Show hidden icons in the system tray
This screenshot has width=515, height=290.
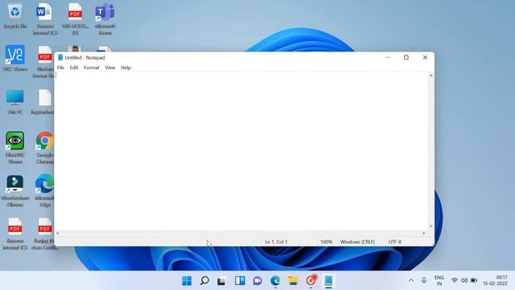pos(411,280)
